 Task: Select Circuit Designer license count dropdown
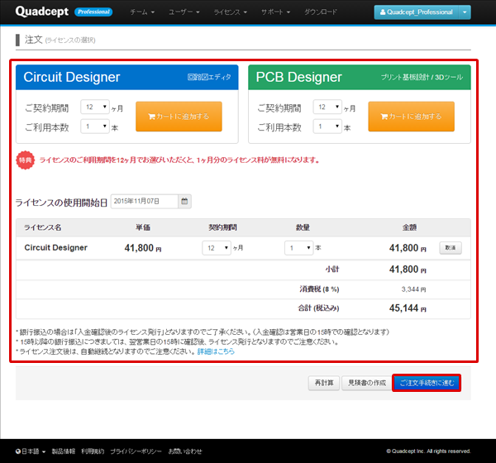coord(95,126)
